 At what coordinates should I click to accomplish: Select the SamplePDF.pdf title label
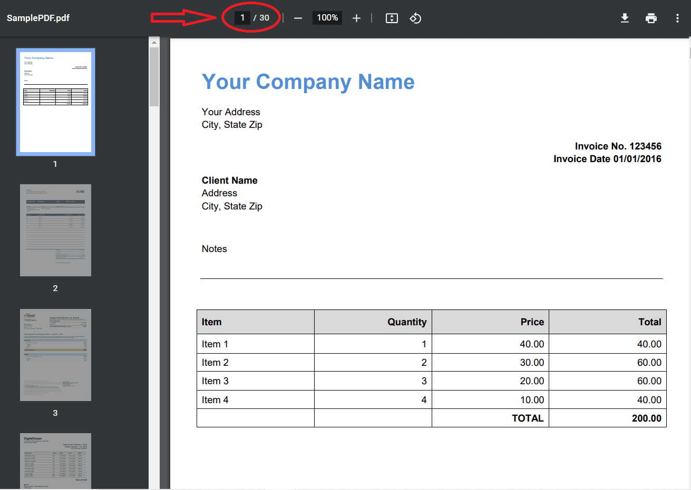click(37, 17)
